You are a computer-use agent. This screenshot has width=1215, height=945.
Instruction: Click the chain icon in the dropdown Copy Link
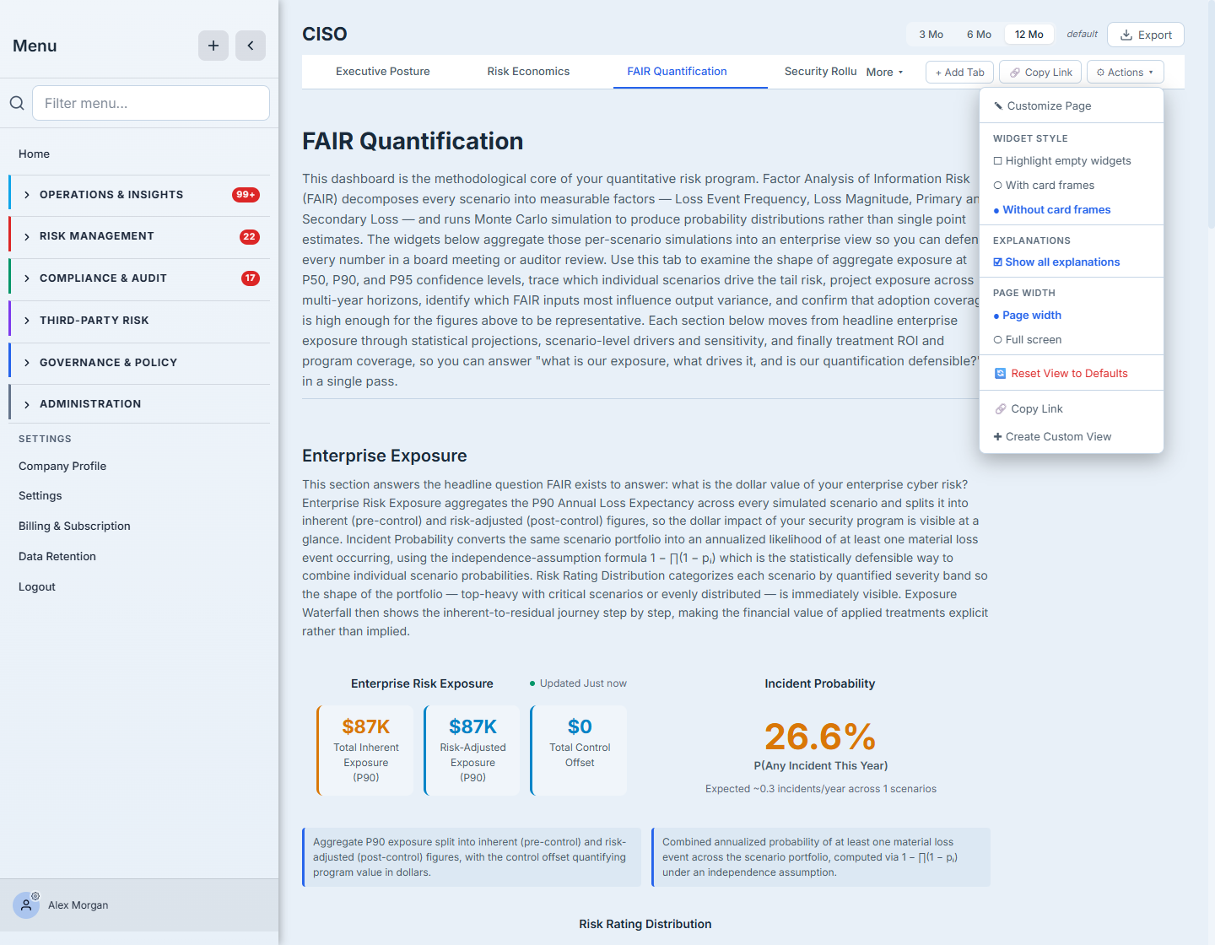point(1001,408)
